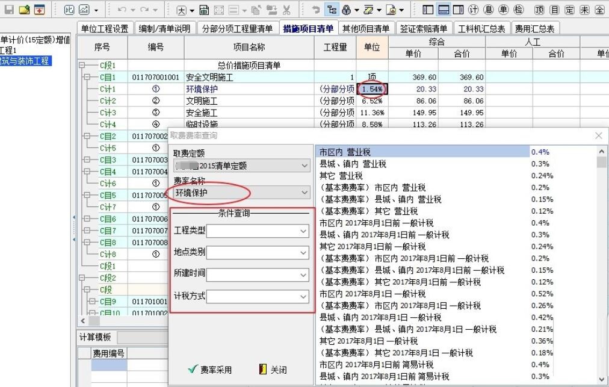
Task: Switch to 工料机汇总表 tab
Action: 481,28
